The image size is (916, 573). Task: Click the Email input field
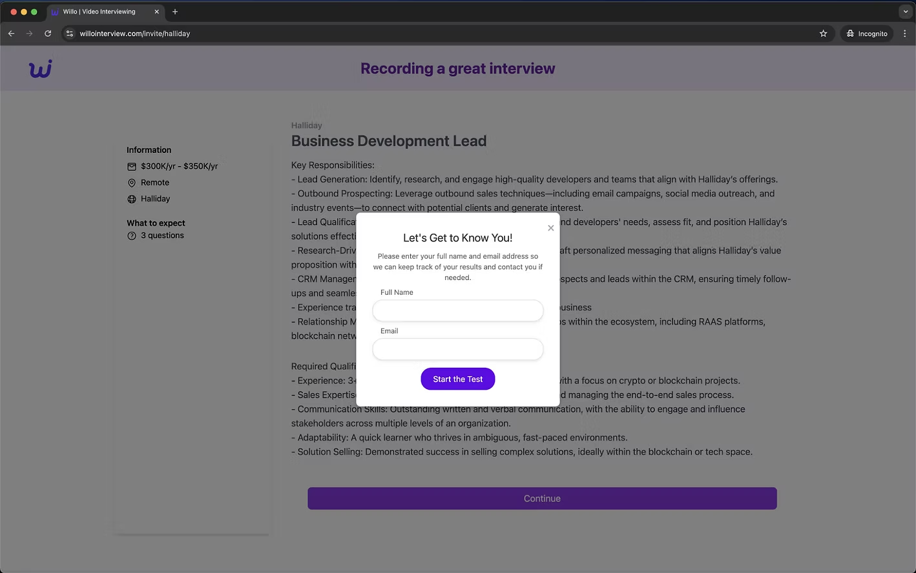pyautogui.click(x=457, y=349)
